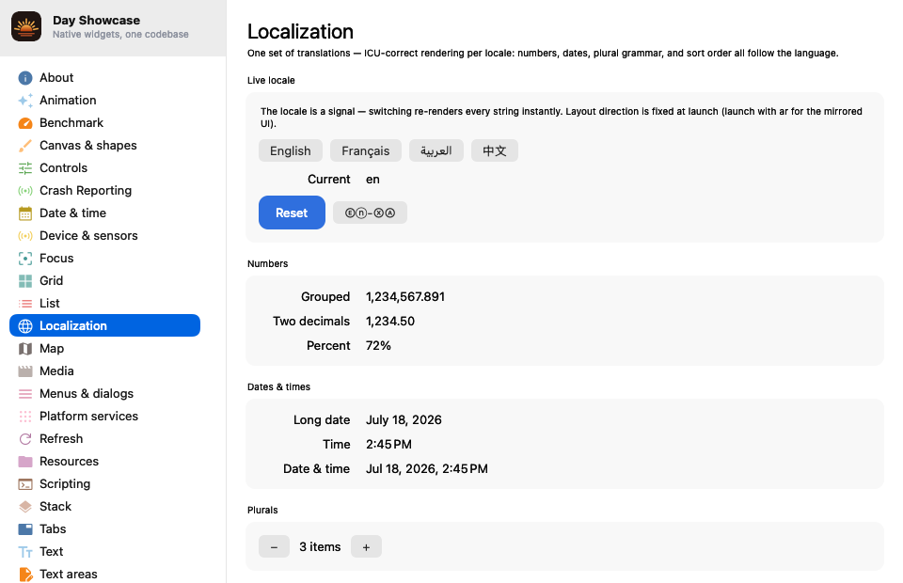Click the Stack layers icon

point(25,507)
